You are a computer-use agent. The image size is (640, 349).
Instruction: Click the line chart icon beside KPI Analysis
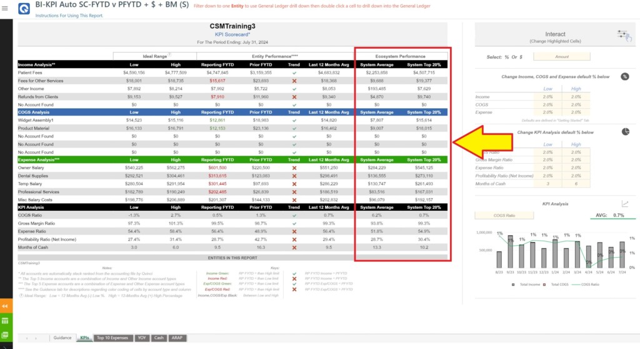(x=624, y=203)
